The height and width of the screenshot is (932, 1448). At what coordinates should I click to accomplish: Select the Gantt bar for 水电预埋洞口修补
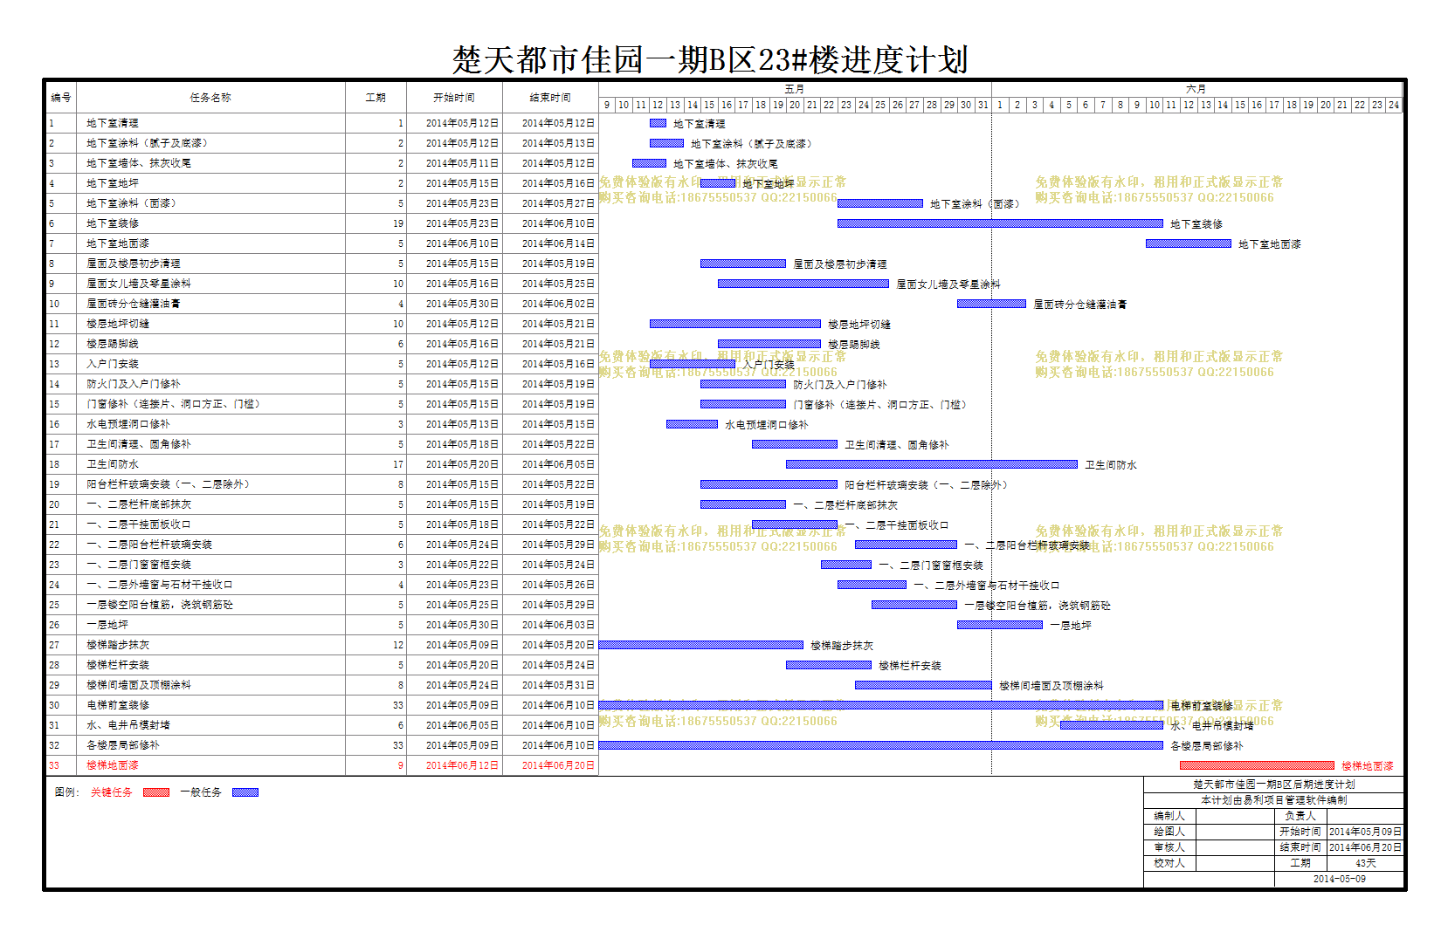point(692,424)
